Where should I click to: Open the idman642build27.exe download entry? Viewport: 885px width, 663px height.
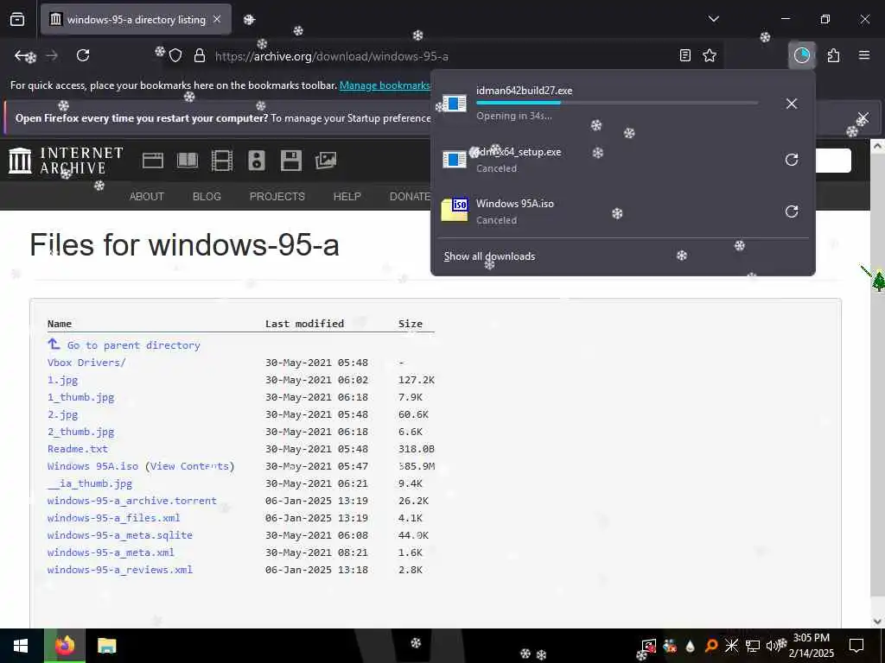pos(606,104)
